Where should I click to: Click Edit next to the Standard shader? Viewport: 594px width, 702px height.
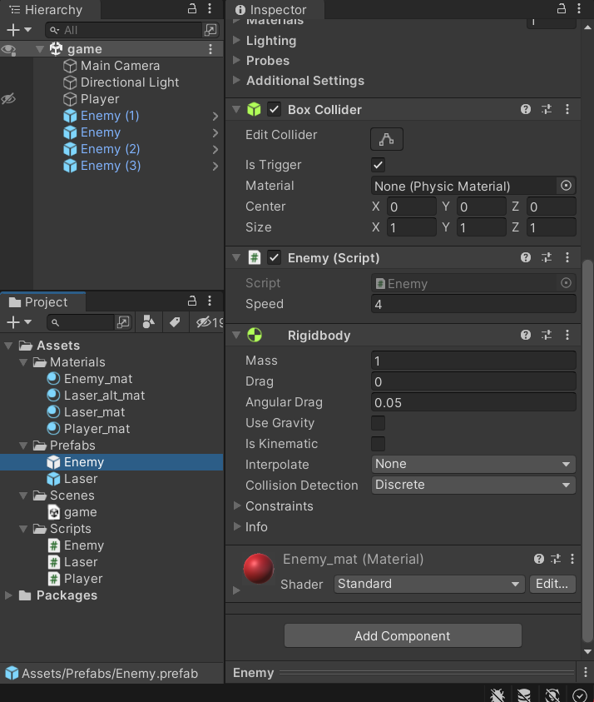click(x=552, y=584)
